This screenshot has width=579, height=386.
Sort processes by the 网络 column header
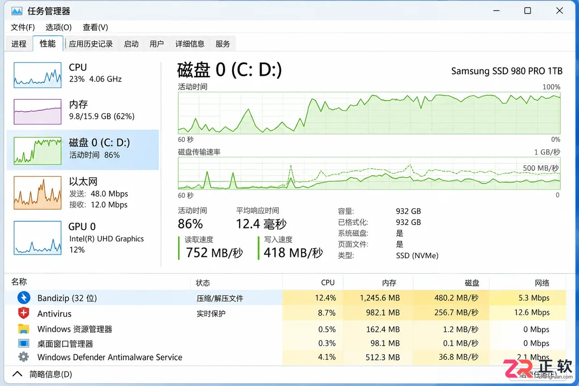[x=542, y=283]
